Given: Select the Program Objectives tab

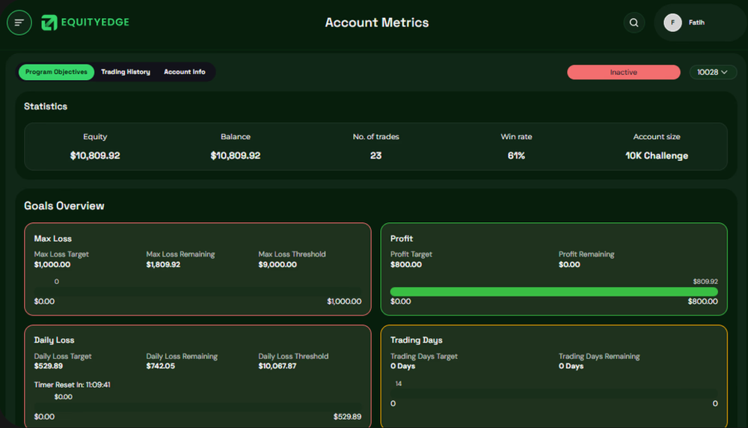Looking at the screenshot, I should click(56, 72).
